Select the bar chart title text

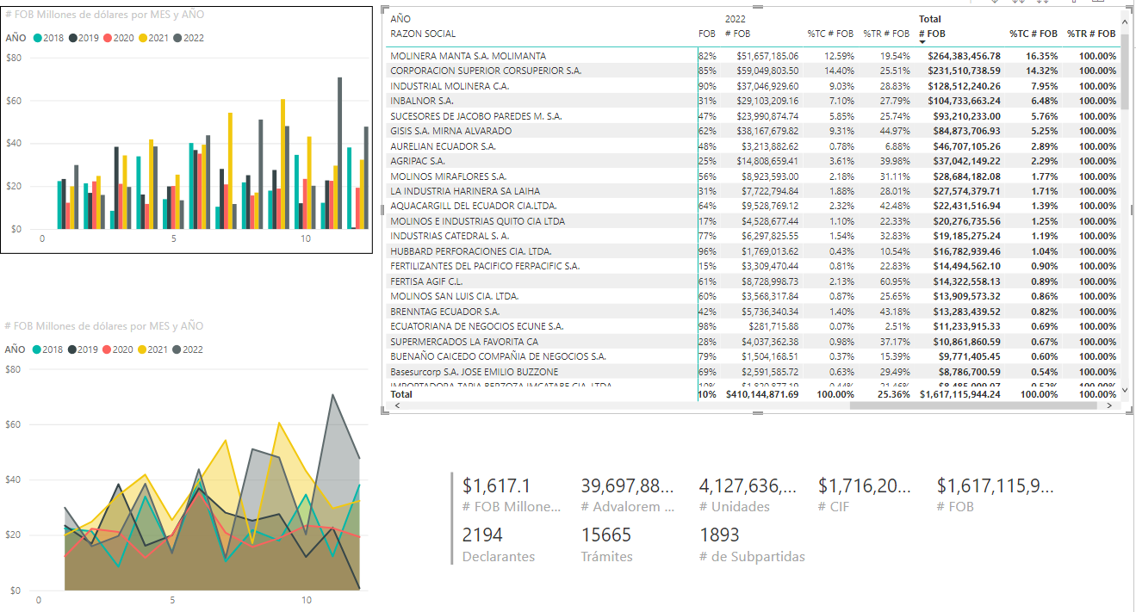coord(104,15)
